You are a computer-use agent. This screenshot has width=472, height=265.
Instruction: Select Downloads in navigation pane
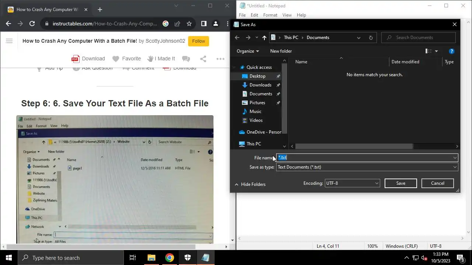(257, 85)
